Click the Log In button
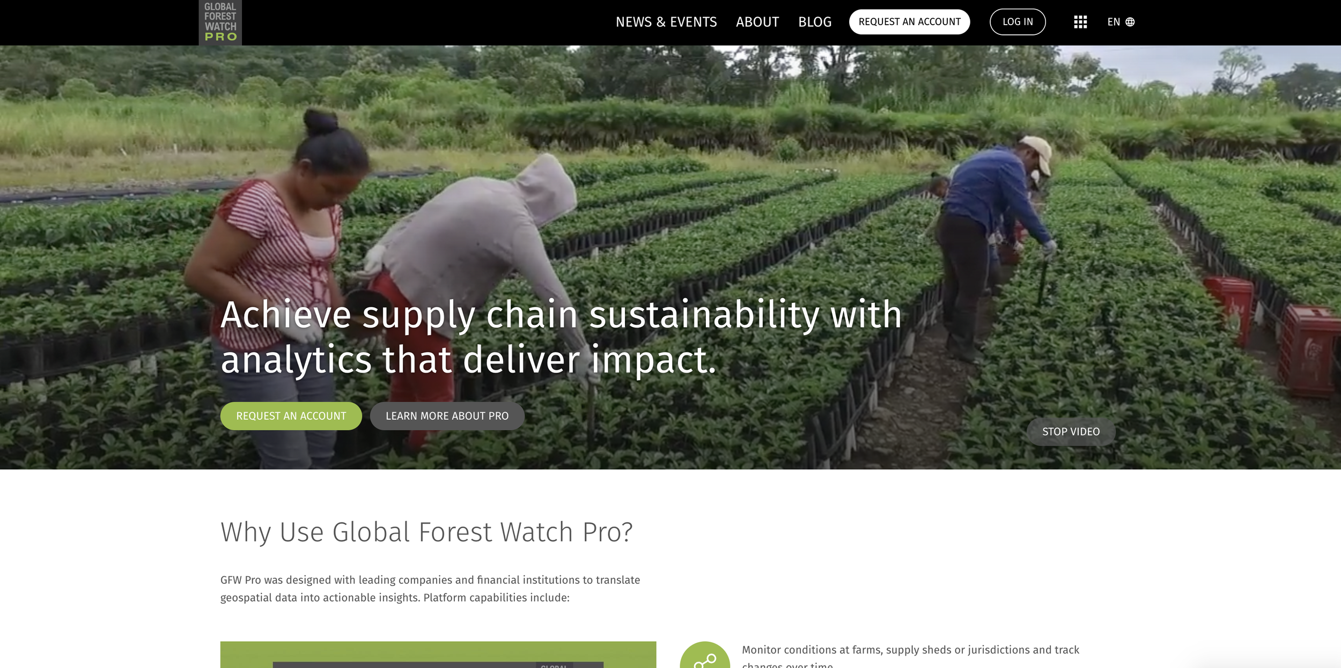The image size is (1341, 668). 1018,22
